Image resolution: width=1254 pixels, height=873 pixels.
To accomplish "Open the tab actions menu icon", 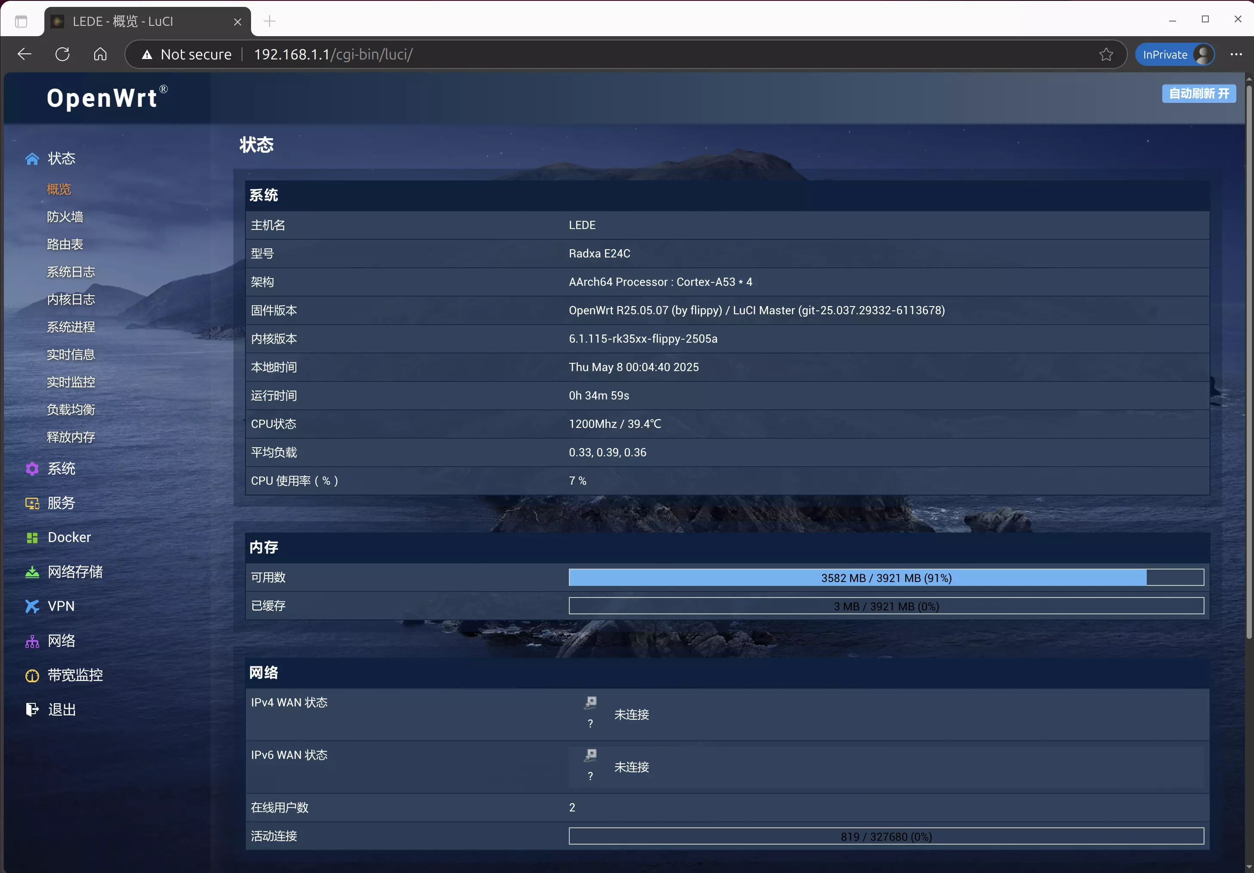I will coord(21,21).
